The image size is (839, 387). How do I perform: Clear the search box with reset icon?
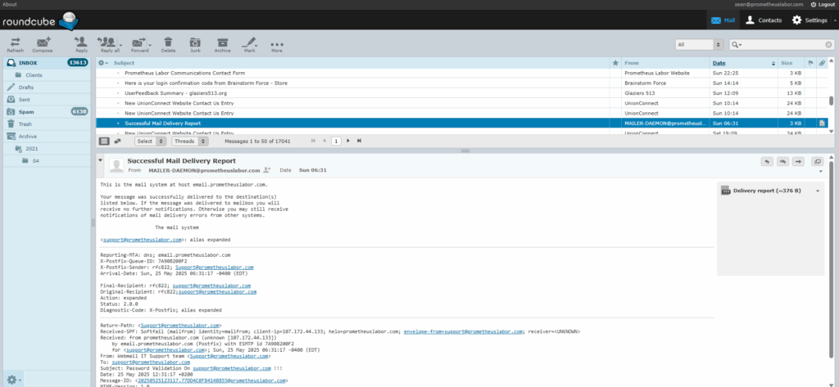point(828,45)
